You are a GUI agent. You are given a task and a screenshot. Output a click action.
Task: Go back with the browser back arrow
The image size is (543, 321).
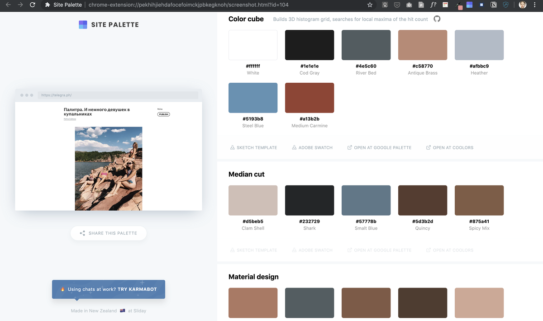click(8, 5)
